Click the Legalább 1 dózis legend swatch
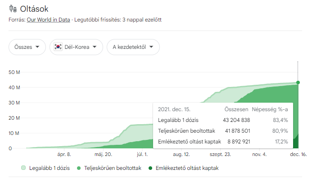This screenshot has width=312, height=182. [23, 168]
